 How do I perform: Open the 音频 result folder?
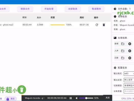[x=123, y=44]
